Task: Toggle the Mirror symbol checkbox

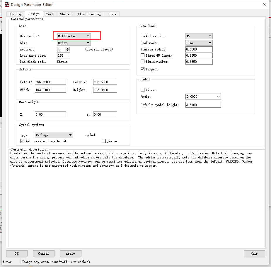Action: pos(143,90)
